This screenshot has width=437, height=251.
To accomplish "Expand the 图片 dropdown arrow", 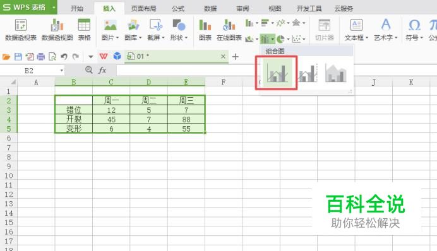I will [x=117, y=38].
